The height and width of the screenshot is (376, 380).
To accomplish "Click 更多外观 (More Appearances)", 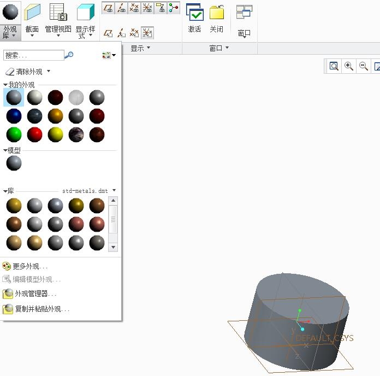I will click(30, 267).
